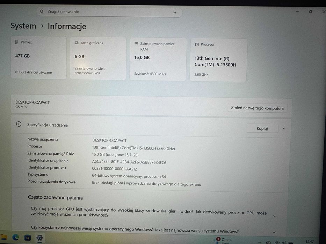Expand the newest Windows version question
The width and height of the screenshot is (326, 244).
pyautogui.click(x=274, y=232)
